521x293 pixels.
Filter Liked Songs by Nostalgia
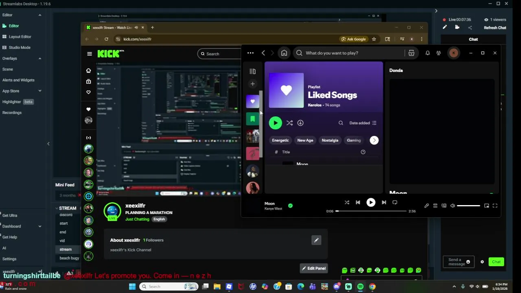[330, 140]
